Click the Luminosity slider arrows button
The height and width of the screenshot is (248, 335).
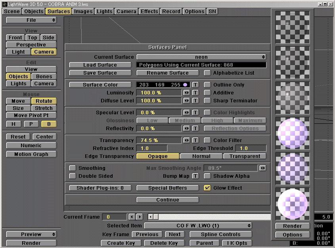[186, 93]
